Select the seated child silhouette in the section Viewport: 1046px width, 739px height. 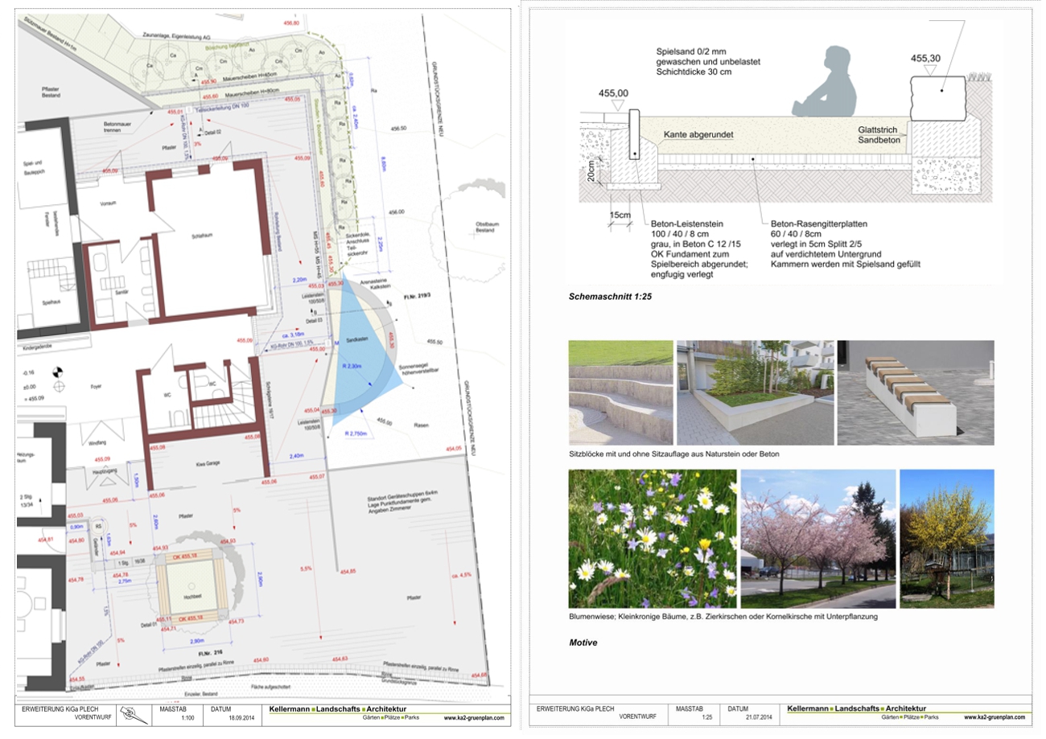pyautogui.click(x=826, y=82)
